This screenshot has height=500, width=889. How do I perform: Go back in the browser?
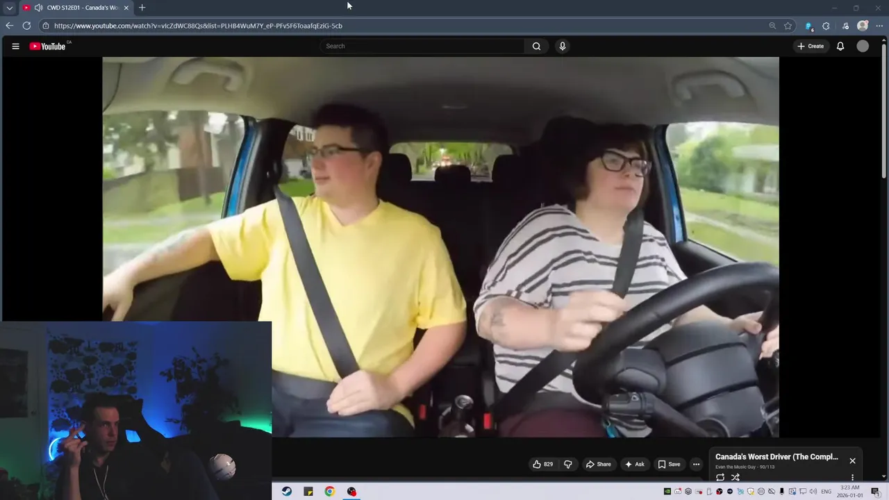(x=9, y=26)
